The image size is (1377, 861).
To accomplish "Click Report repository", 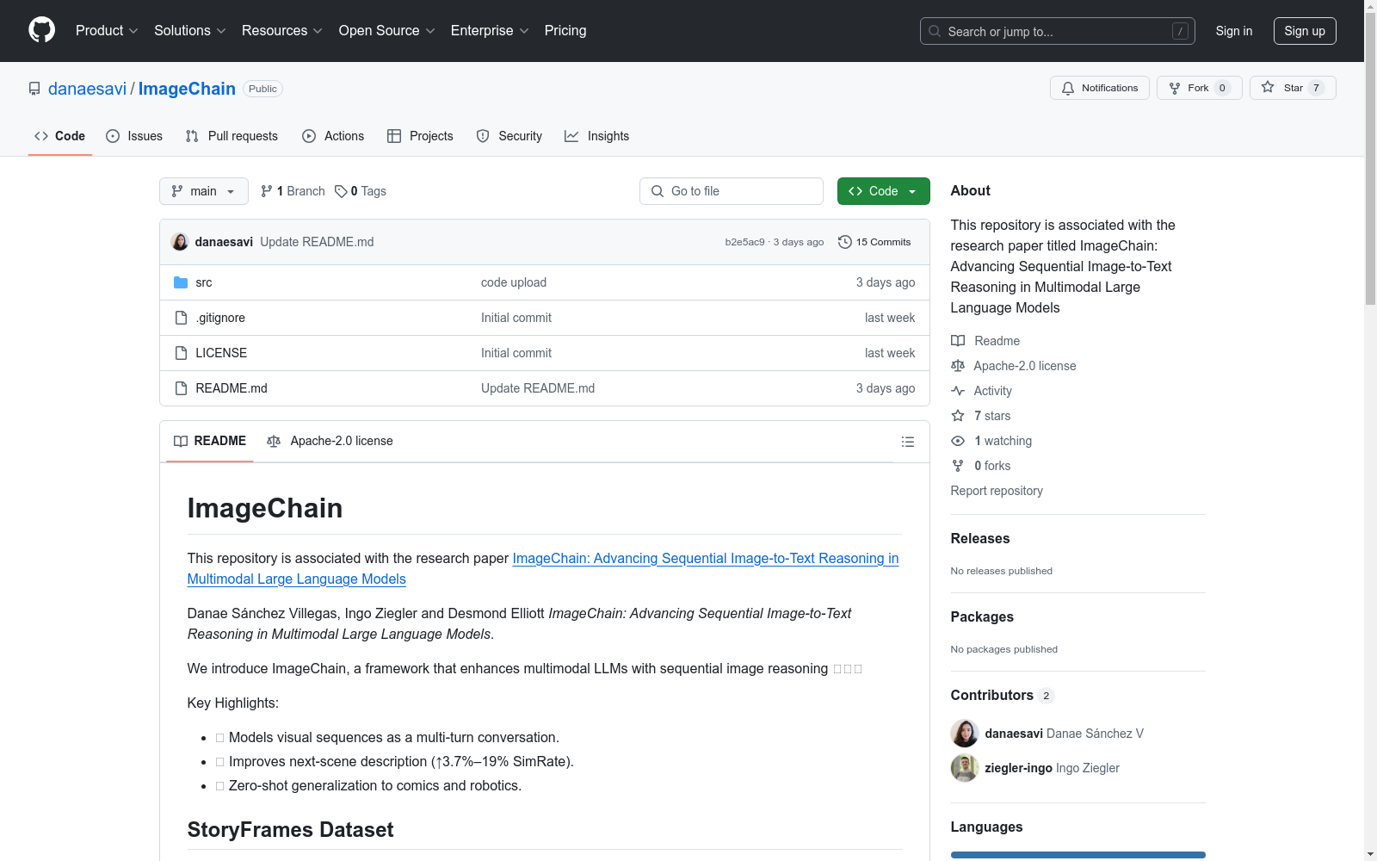I will click(x=997, y=491).
